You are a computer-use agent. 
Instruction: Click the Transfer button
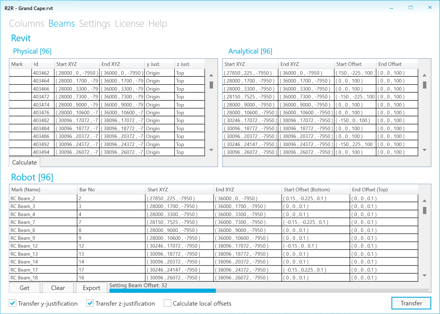coord(411,303)
